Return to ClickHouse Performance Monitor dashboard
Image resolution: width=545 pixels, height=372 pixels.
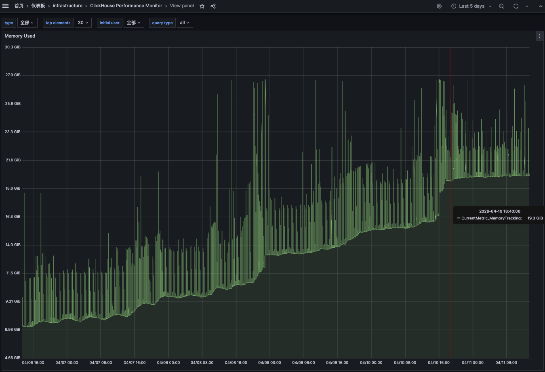[x=126, y=6]
